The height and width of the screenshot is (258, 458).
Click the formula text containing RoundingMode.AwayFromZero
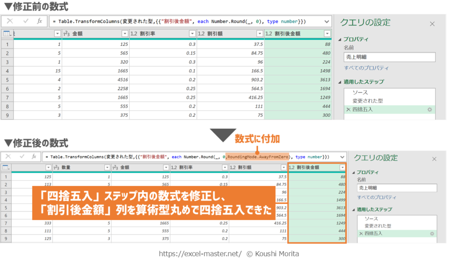257,157
